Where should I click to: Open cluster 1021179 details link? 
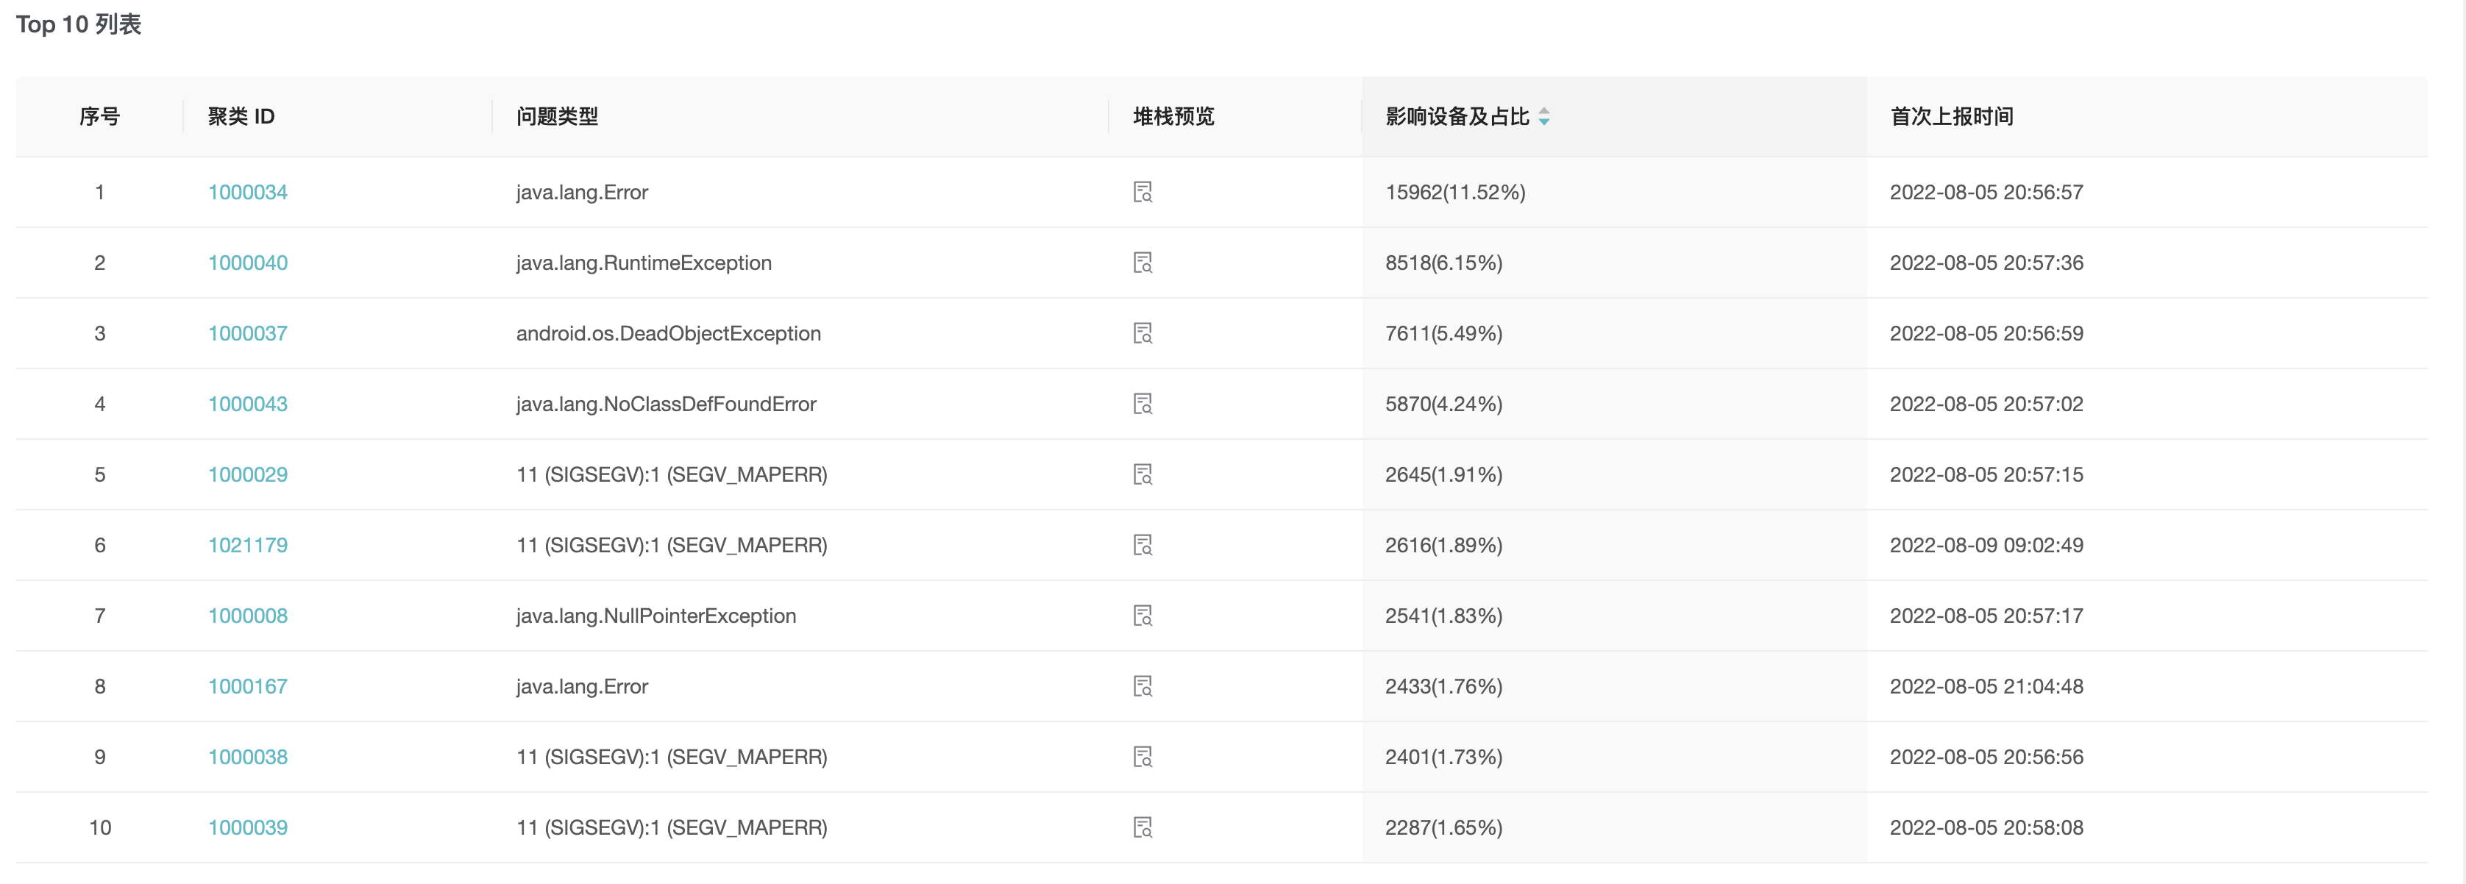point(247,544)
